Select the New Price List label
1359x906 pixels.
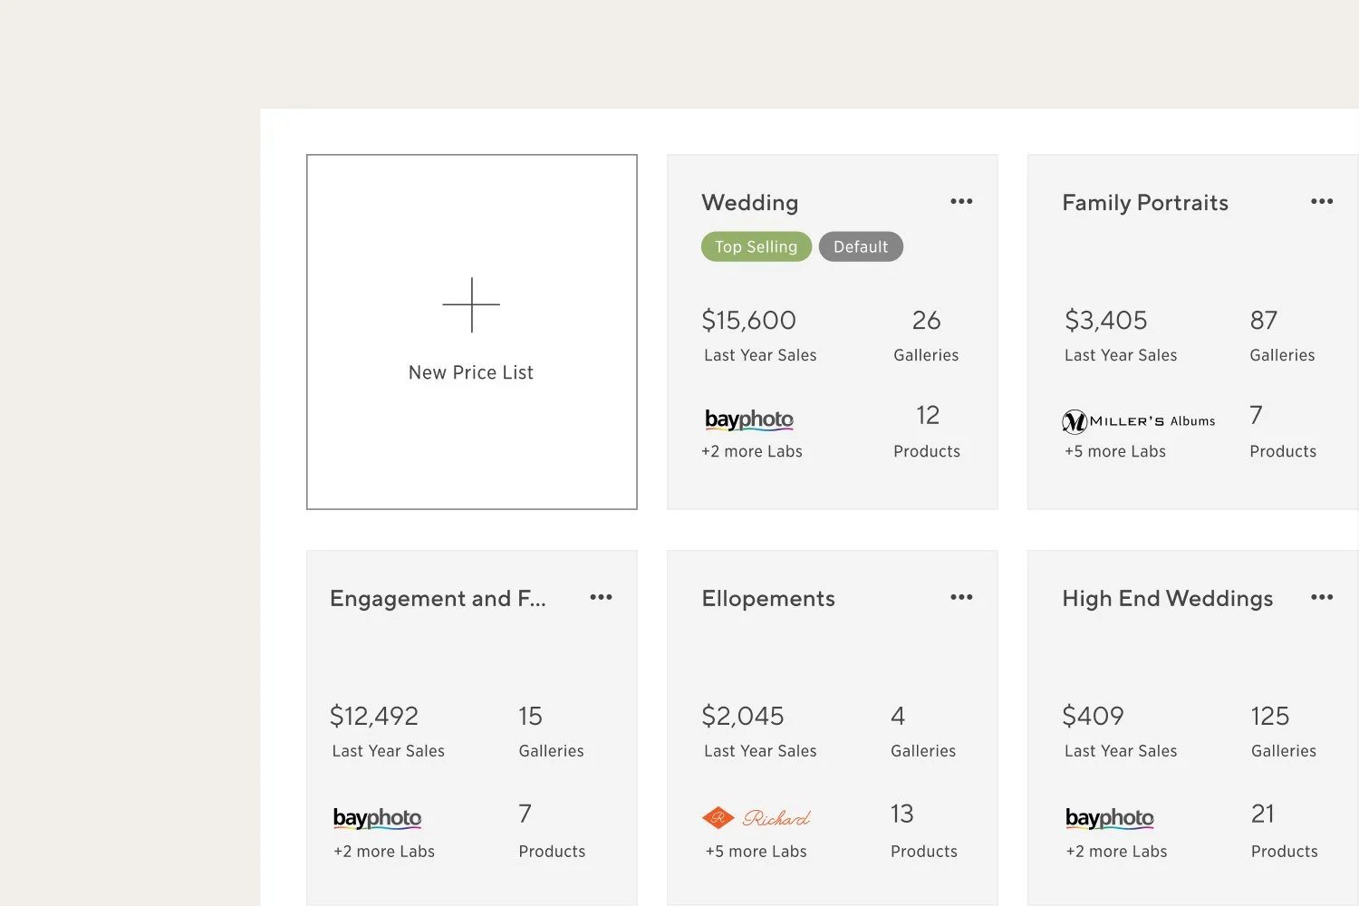click(x=471, y=372)
